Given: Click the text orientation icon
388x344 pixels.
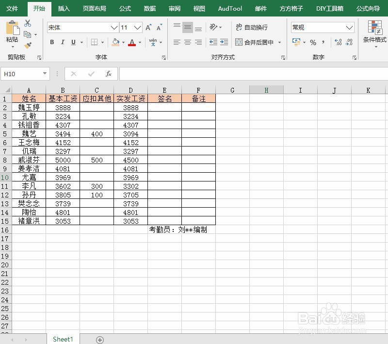Looking at the screenshot, I should (213, 27).
